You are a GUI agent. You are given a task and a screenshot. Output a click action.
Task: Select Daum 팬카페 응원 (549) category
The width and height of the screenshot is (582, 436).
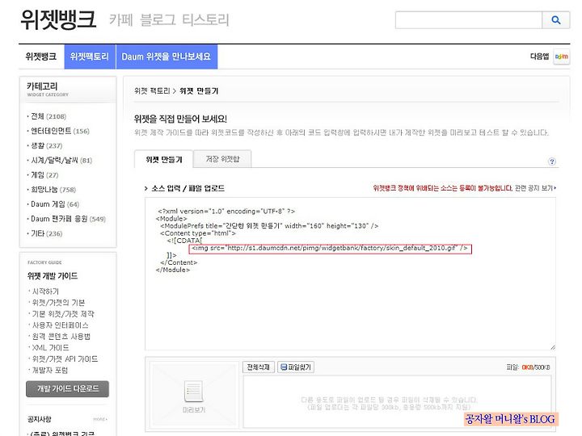pyautogui.click(x=68, y=219)
